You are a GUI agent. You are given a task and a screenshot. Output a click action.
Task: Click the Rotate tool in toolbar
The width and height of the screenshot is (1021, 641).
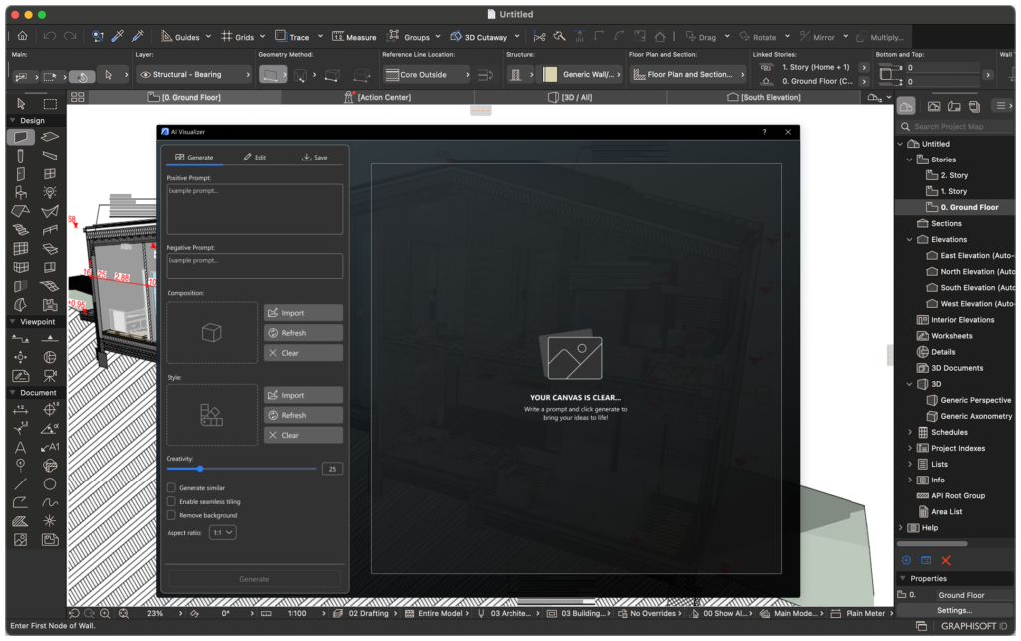point(757,37)
